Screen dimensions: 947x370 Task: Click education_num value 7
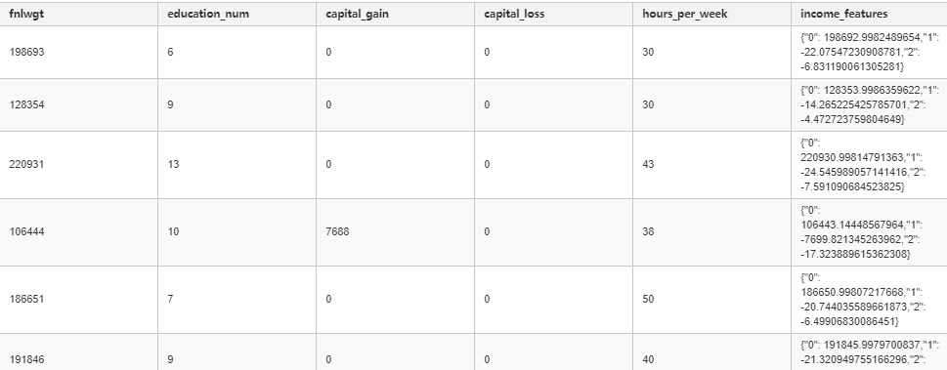170,300
